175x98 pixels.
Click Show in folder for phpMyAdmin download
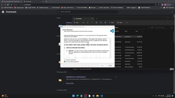point(70,83)
